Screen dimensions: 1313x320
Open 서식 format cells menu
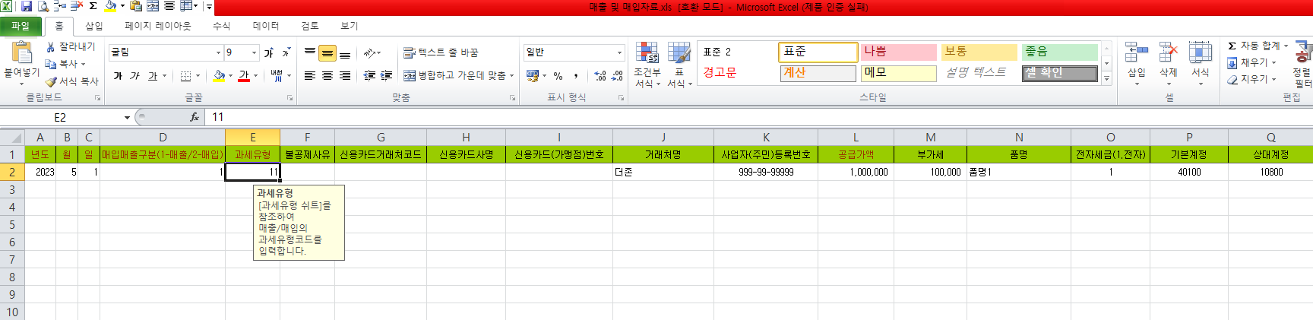(1201, 64)
